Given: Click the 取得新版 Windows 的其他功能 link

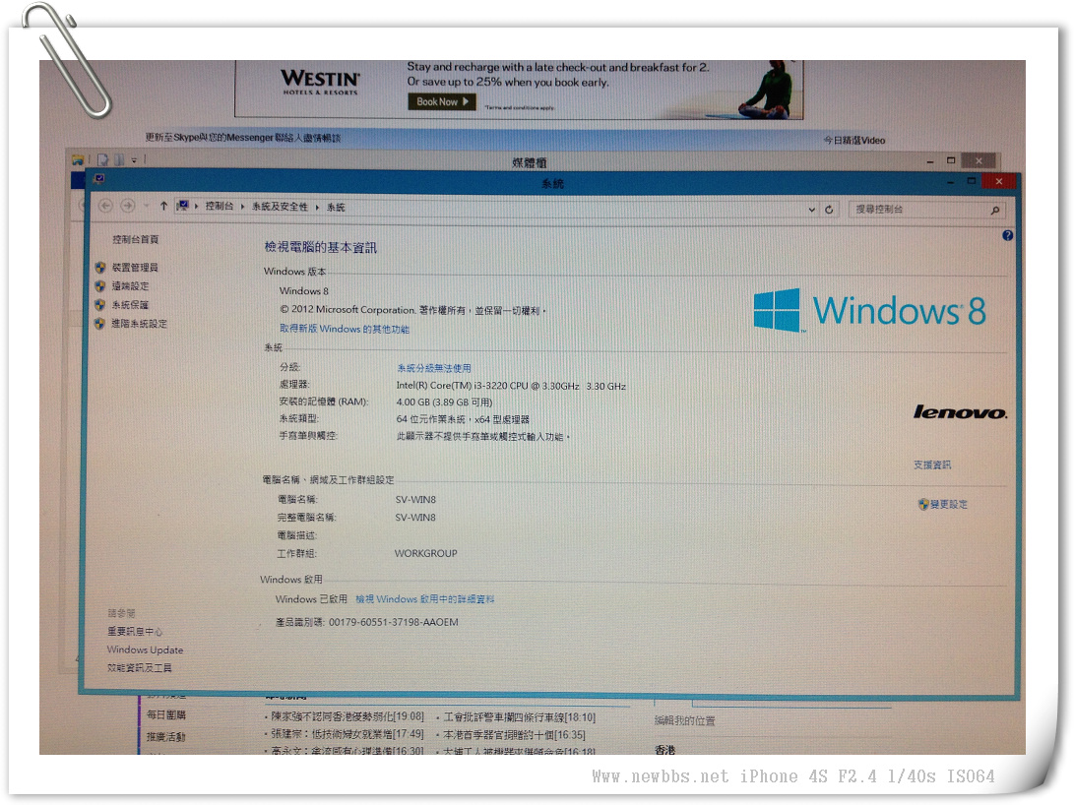Looking at the screenshot, I should tap(344, 330).
